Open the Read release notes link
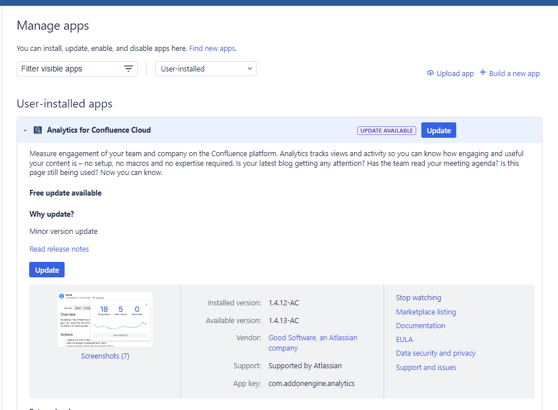 pyautogui.click(x=59, y=249)
